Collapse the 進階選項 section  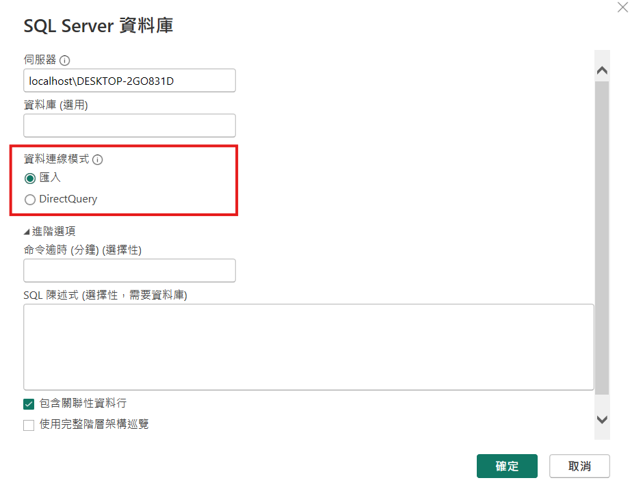pos(27,232)
